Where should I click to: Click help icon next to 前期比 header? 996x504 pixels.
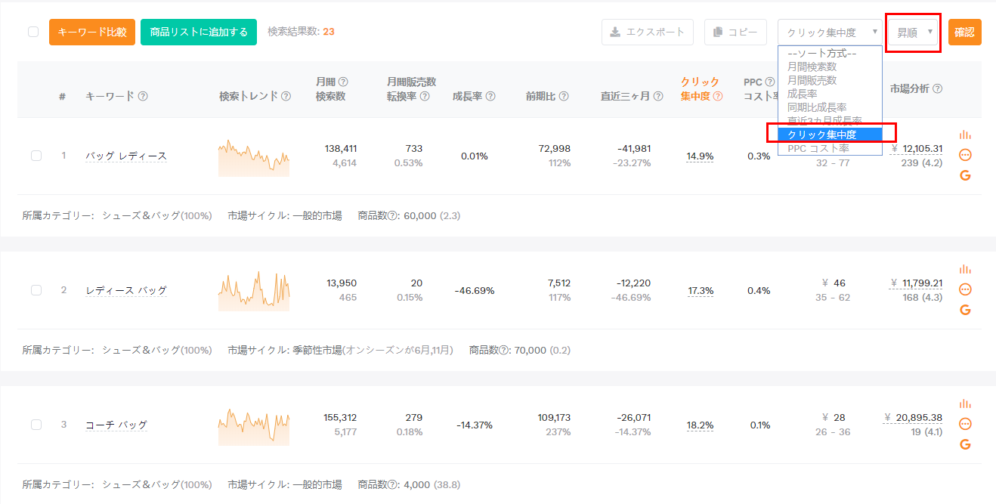pyautogui.click(x=564, y=96)
